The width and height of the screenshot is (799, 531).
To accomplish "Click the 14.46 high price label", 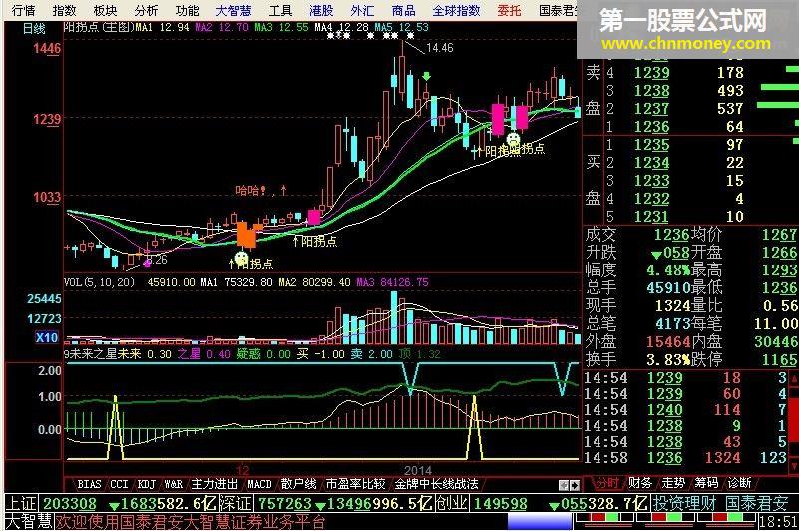I will tap(439, 48).
